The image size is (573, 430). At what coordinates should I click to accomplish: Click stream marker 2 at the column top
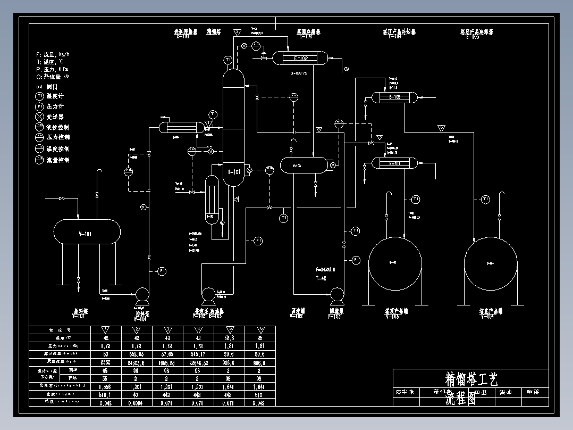(x=237, y=32)
